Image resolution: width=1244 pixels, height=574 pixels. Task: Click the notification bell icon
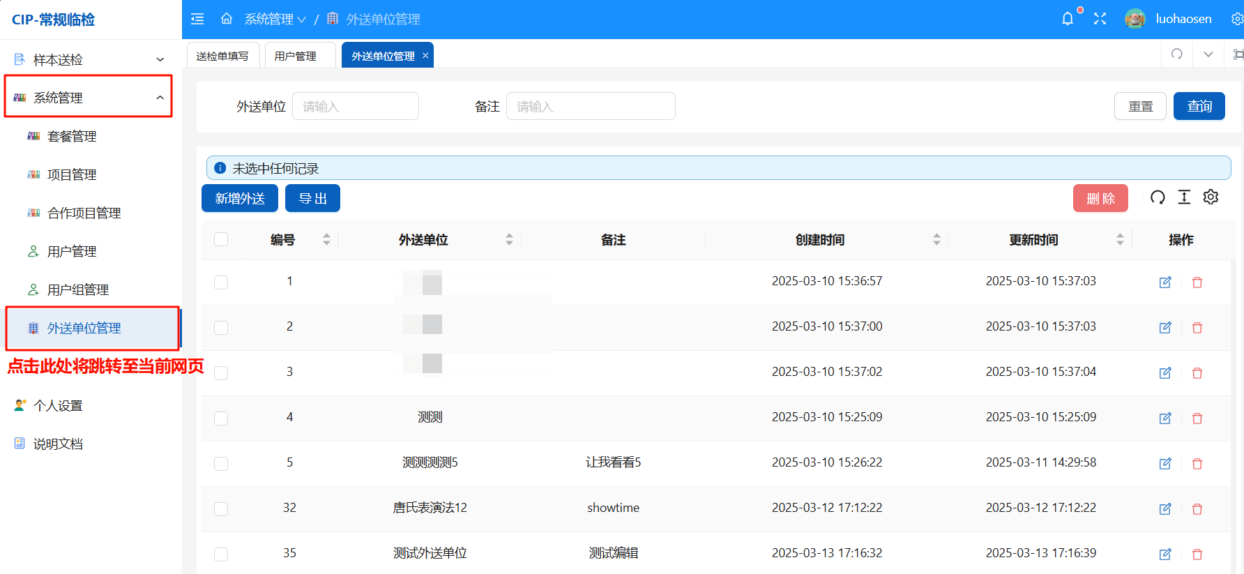coord(1067,19)
